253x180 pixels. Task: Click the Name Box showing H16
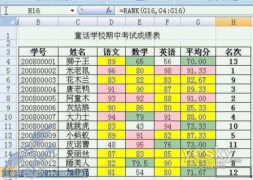(x=34, y=11)
